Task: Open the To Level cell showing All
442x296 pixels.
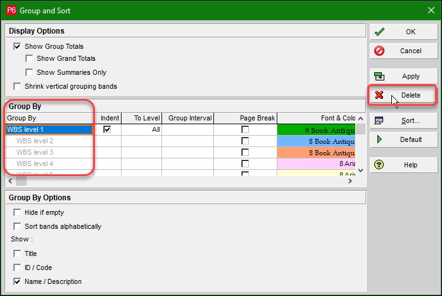Action: (x=141, y=129)
